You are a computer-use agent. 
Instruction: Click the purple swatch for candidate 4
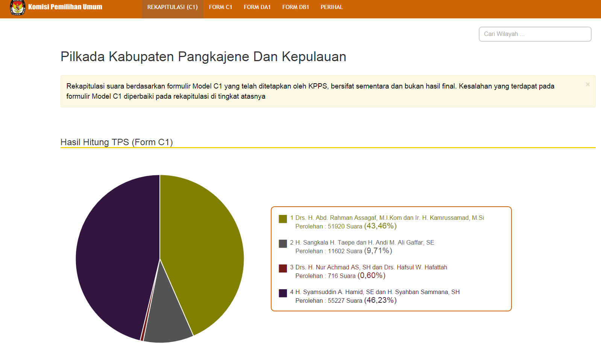[283, 293]
